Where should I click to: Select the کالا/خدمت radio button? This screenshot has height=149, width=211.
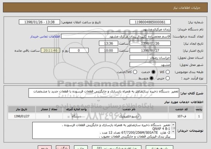135,72
